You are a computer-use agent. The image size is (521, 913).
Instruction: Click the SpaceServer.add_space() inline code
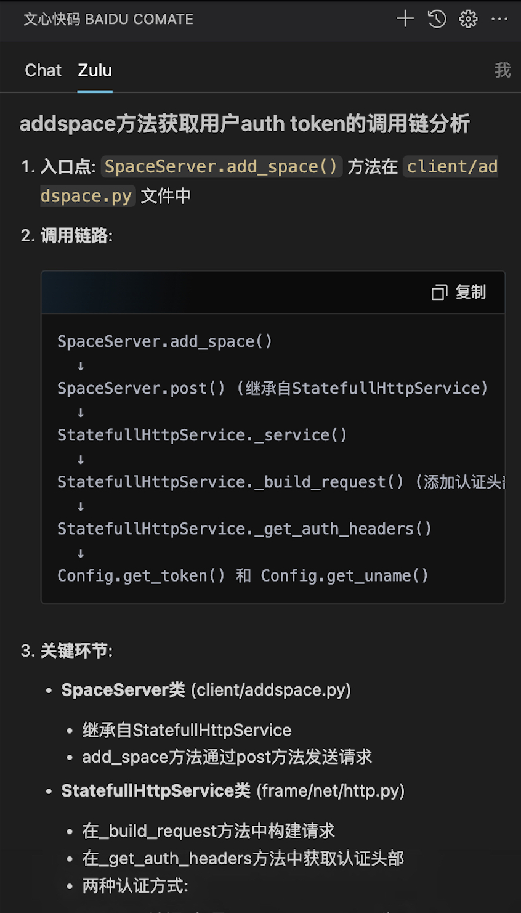tap(221, 166)
